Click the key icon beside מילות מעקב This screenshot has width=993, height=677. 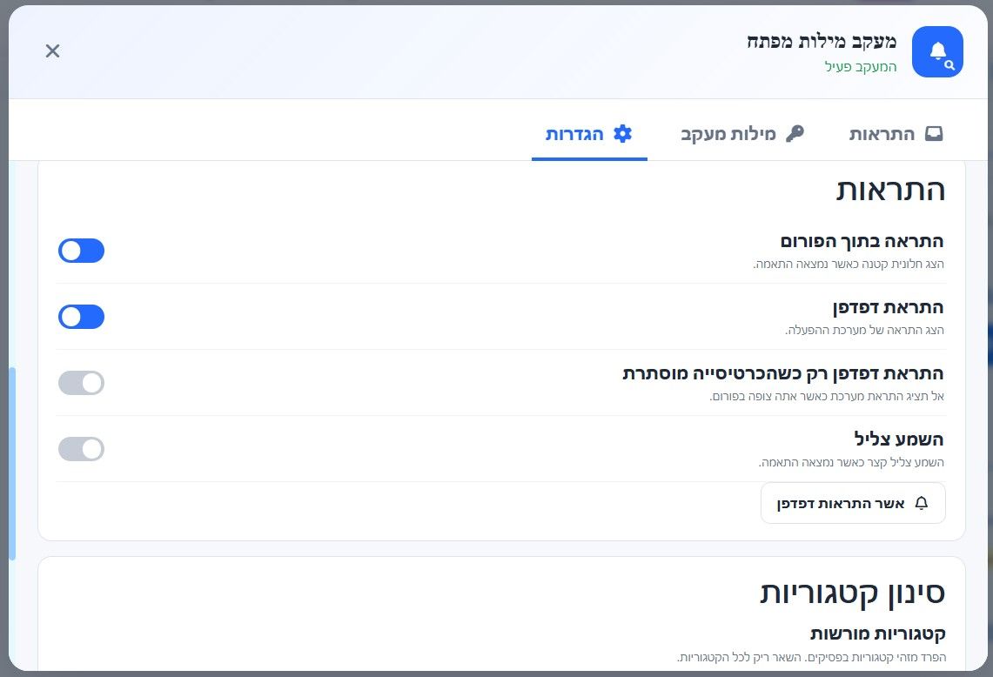[795, 134]
